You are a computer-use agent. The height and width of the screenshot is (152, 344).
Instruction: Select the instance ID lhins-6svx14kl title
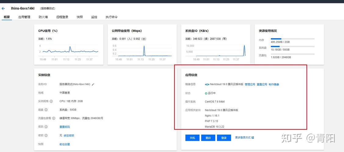pos(23,9)
